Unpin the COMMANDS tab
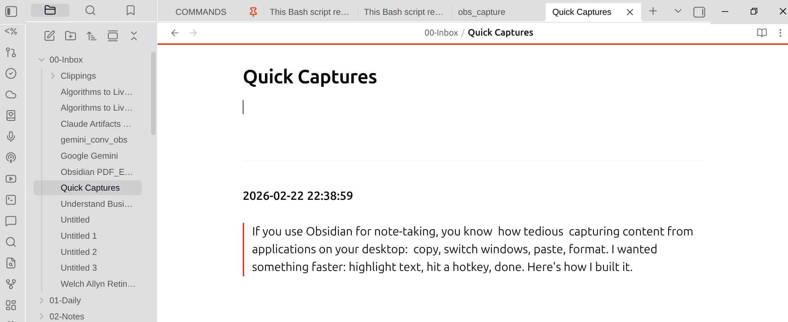 253,12
